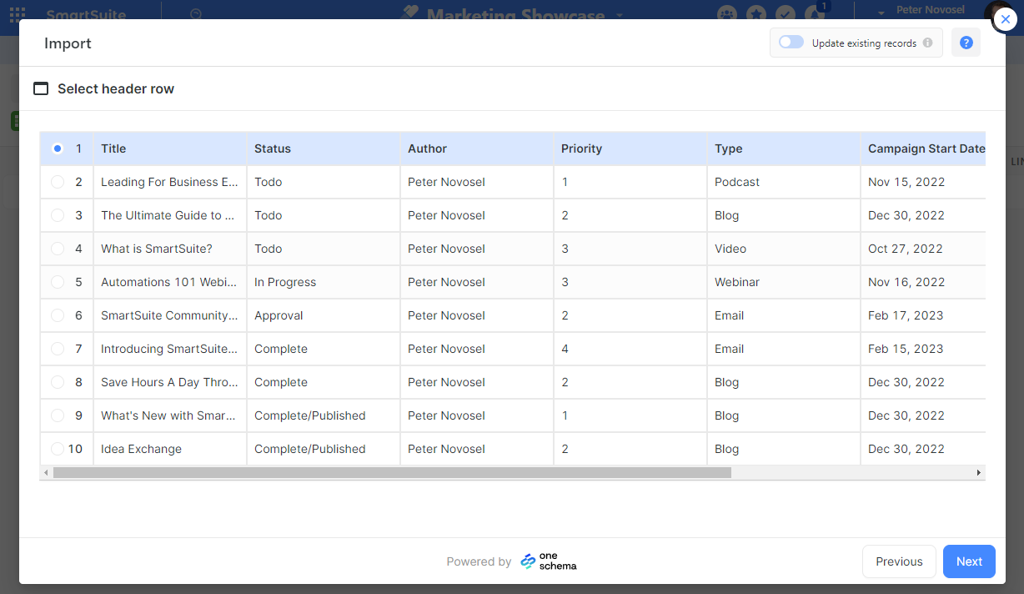1024x594 pixels.
Task: Click the 'Approval' status cell
Action: (324, 315)
